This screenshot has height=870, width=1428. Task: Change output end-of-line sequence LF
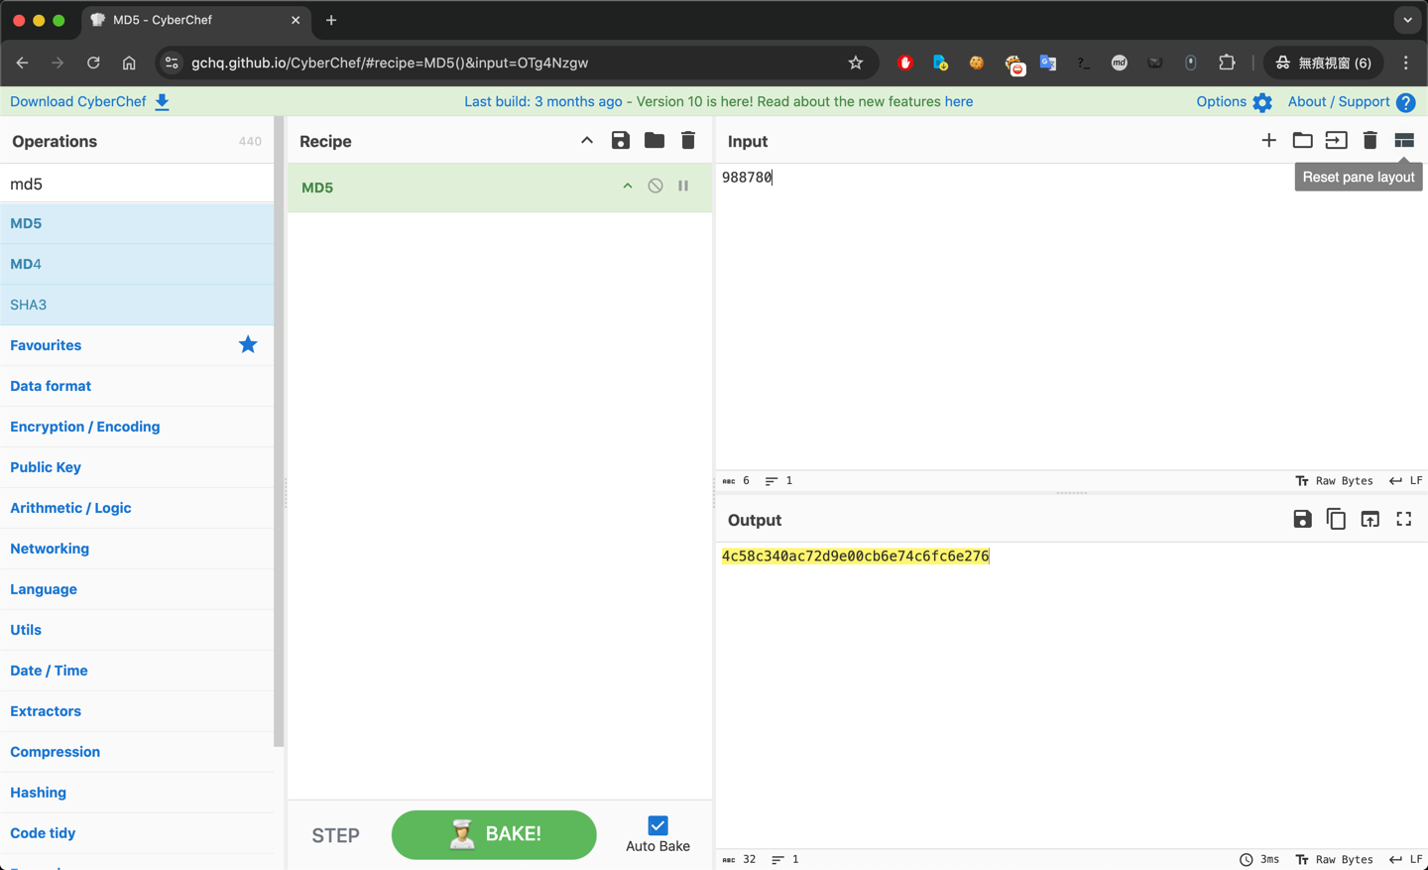tap(1406, 860)
